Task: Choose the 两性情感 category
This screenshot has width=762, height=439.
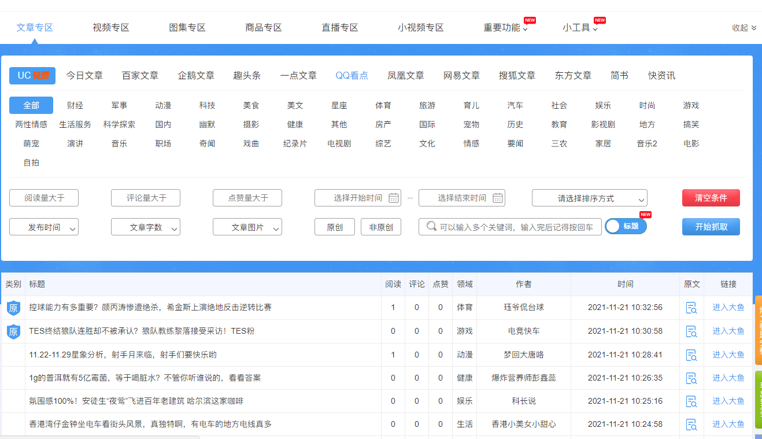Action: [x=31, y=124]
